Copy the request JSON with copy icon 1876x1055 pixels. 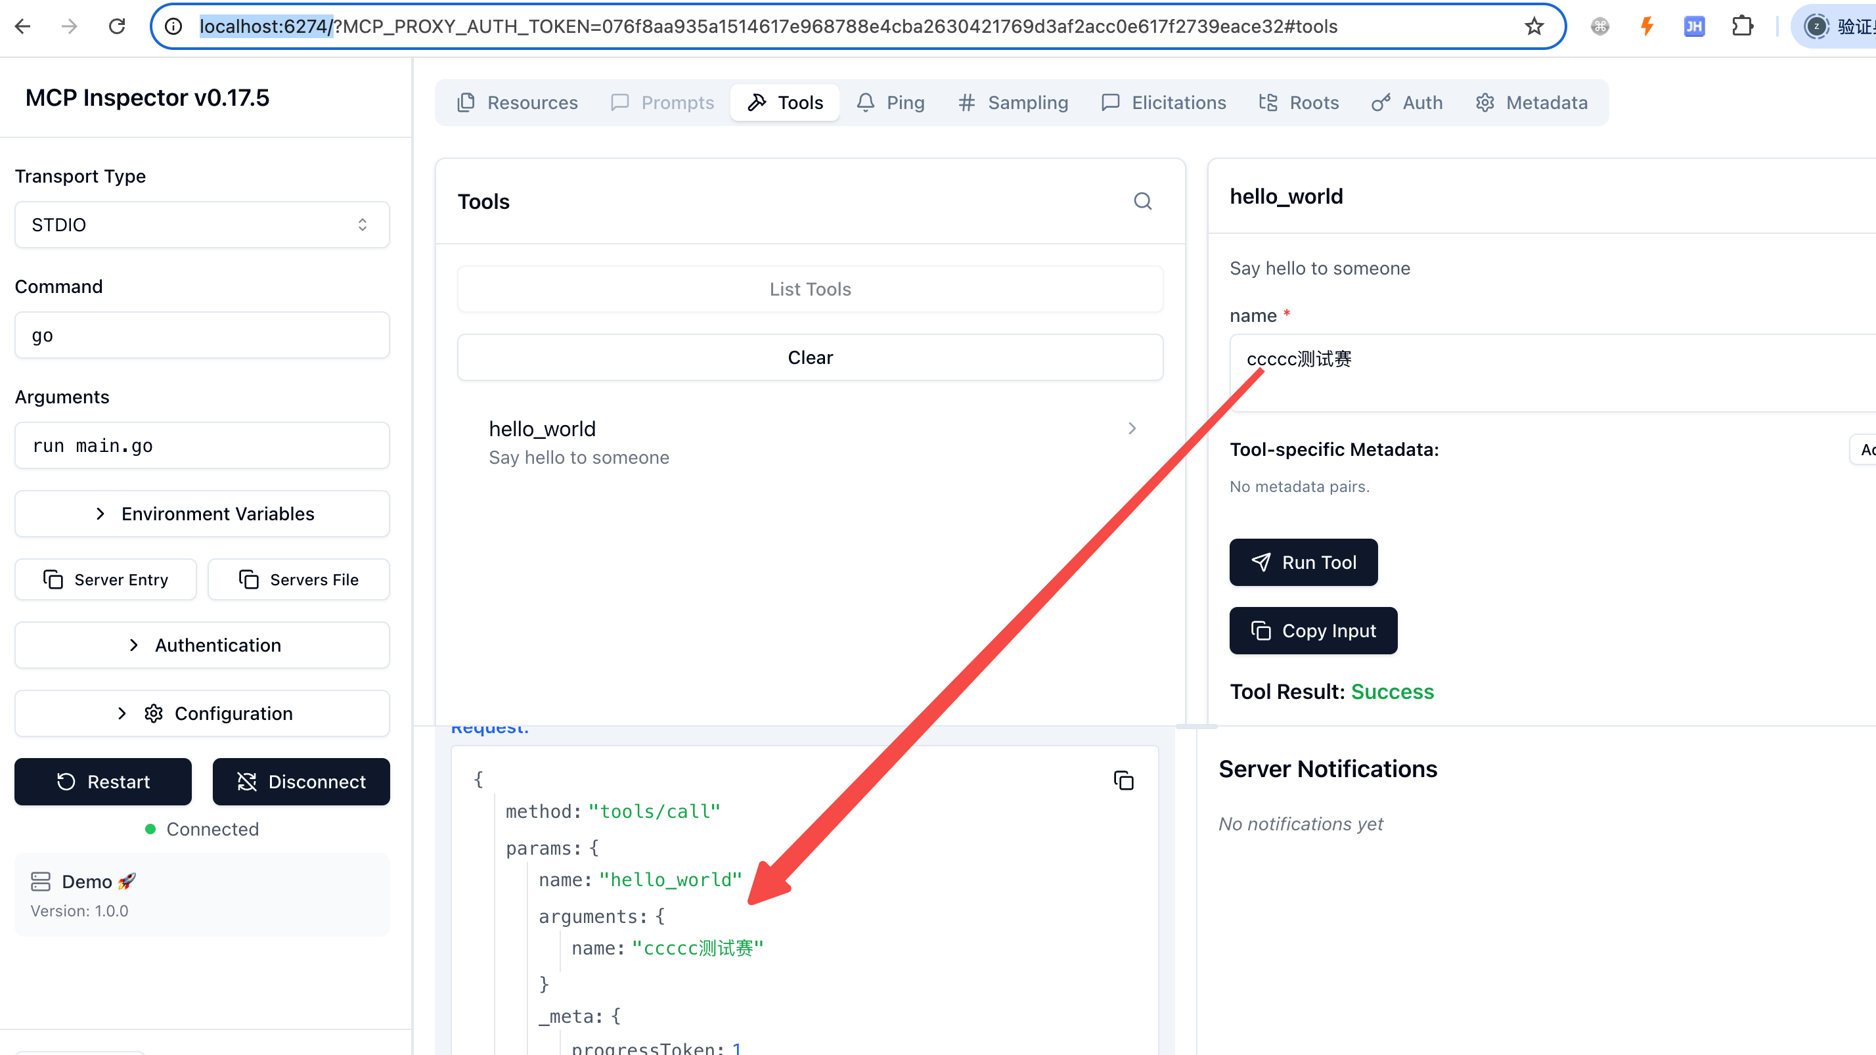click(1123, 780)
